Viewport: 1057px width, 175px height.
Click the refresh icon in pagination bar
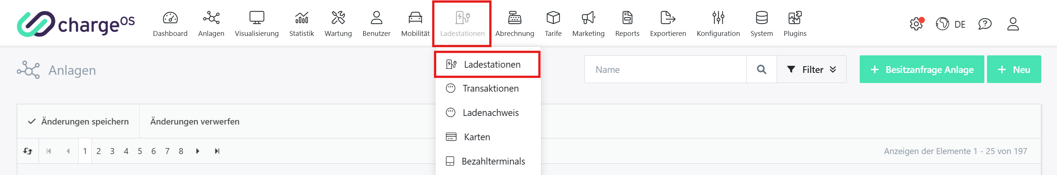(x=28, y=151)
